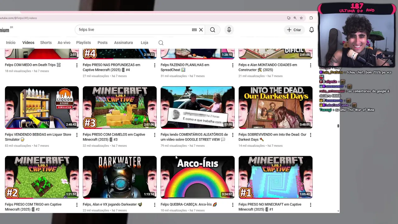The height and width of the screenshot is (224, 398).
Task: Open 'Felps VENDENDO BEBIDAS em Liquor Store' title
Action: click(38, 137)
